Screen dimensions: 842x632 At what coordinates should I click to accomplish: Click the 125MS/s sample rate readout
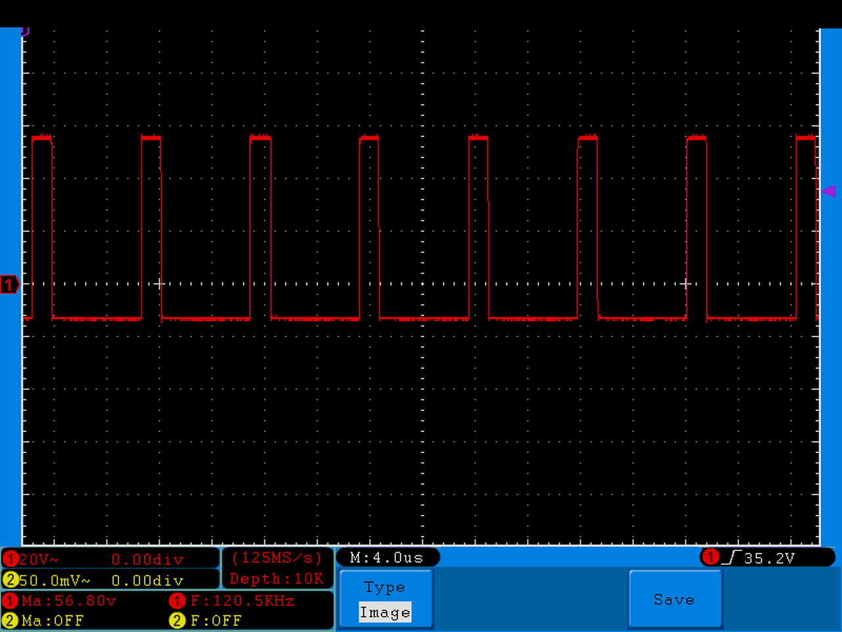tap(277, 558)
